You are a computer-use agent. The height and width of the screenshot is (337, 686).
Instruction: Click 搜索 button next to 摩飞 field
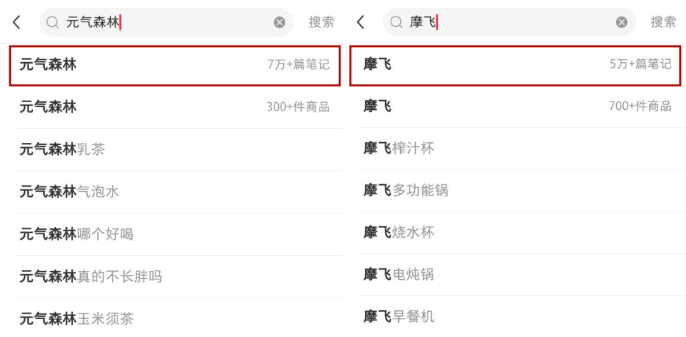tap(663, 22)
